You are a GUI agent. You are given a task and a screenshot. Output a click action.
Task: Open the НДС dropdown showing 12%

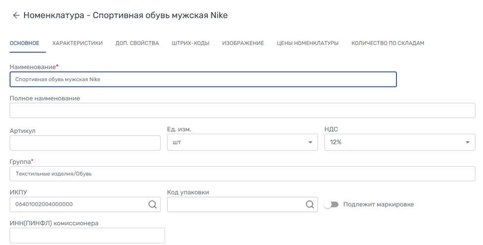pos(399,143)
